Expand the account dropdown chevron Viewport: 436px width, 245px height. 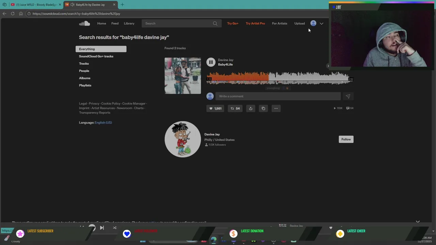[322, 23]
